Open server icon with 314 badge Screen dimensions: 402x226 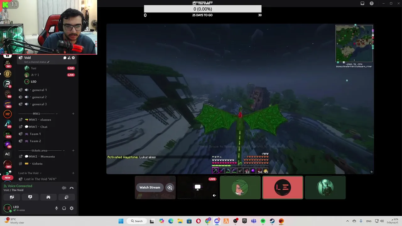(x=8, y=134)
